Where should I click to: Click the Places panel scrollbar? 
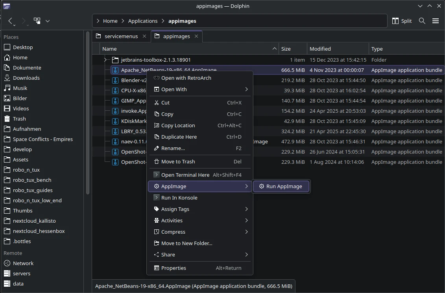pos(87,114)
